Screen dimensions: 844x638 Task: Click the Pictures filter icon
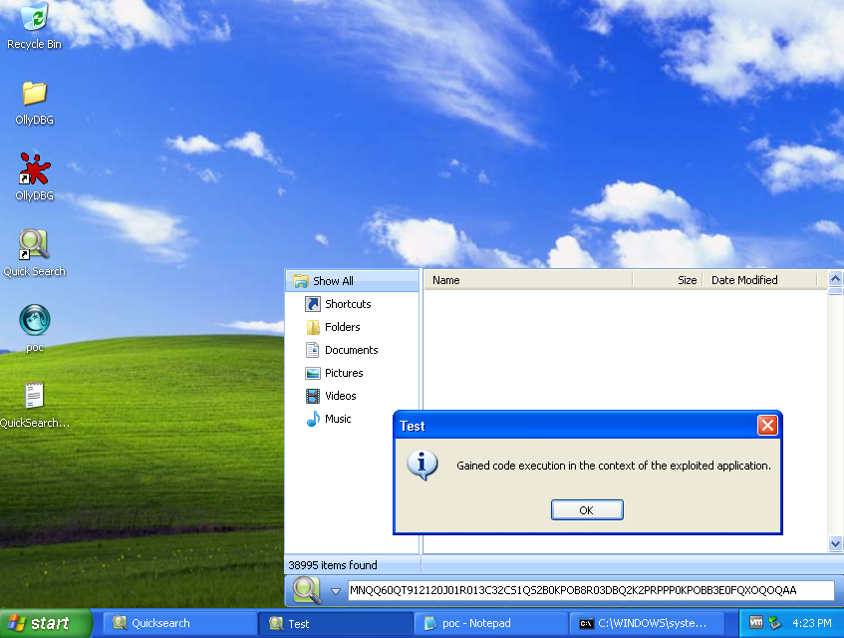[313, 373]
